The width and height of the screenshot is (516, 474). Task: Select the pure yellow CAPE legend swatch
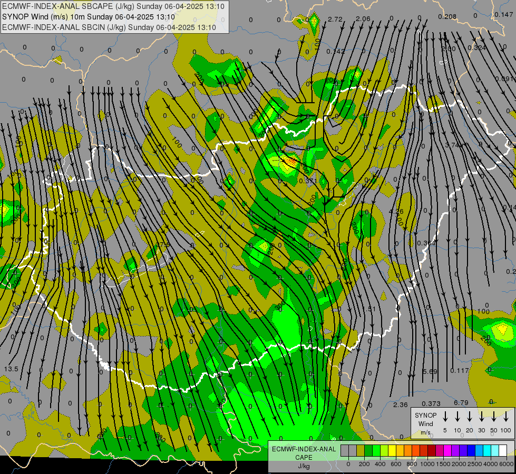(392, 451)
